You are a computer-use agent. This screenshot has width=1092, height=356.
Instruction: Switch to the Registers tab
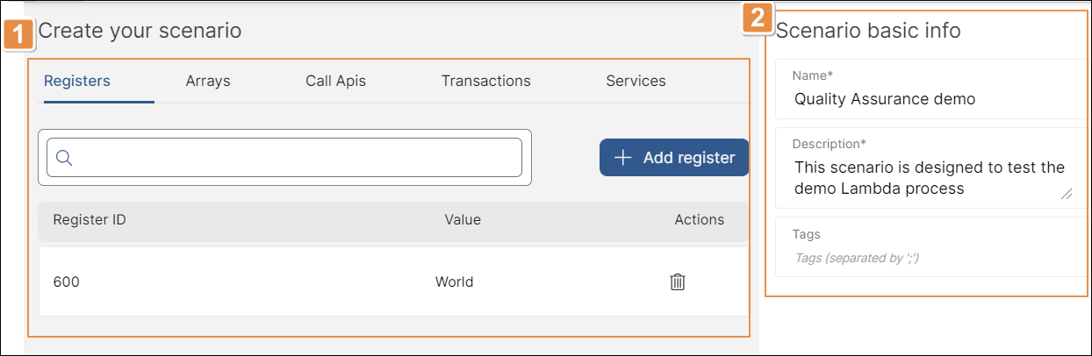click(77, 81)
